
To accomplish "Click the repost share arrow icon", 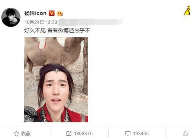I will click(69, 133).
